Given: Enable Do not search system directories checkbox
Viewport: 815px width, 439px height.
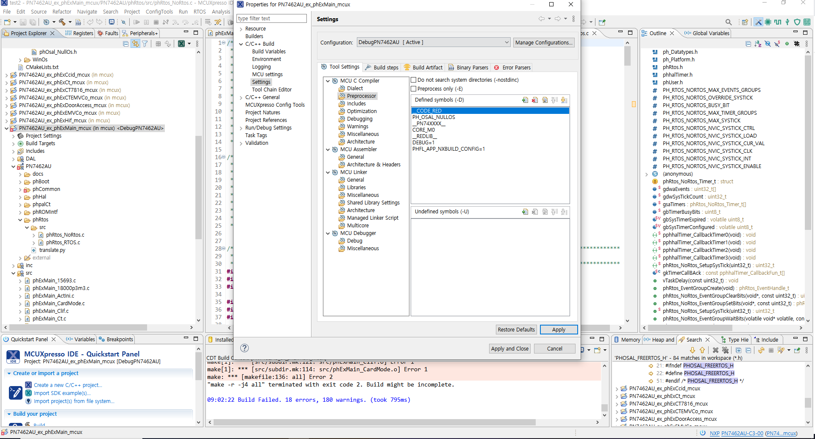Looking at the screenshot, I should click(x=414, y=80).
